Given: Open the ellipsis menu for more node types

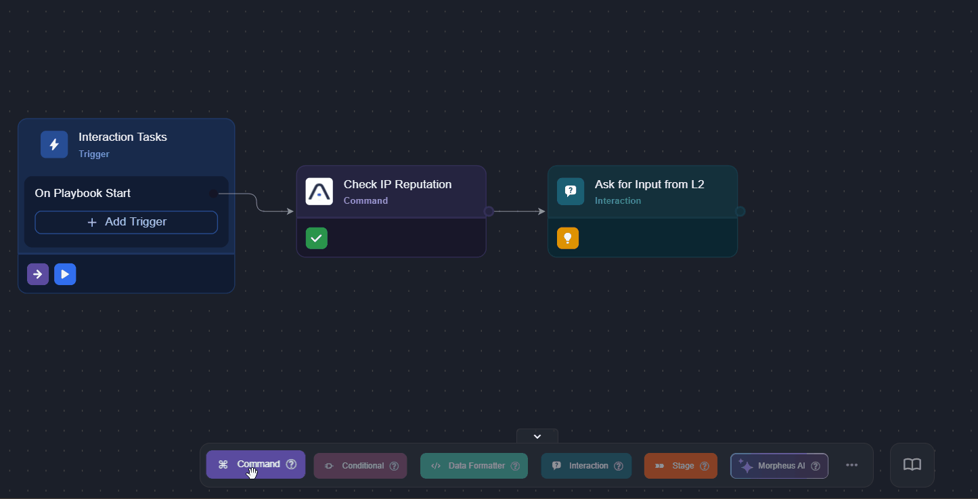Looking at the screenshot, I should (851, 465).
